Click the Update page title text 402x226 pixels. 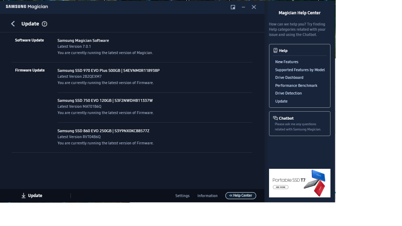[x=30, y=24]
